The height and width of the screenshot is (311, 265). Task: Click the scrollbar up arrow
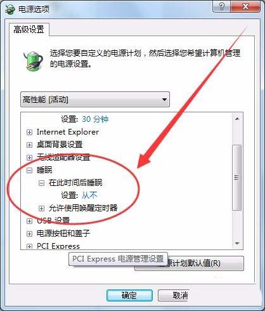point(237,119)
